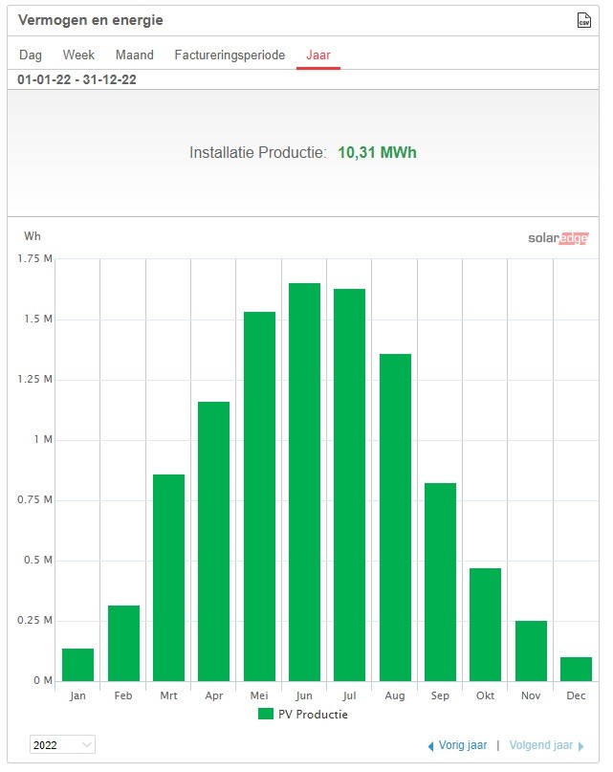Go to previous year via Vorig jaar
The image size is (613, 772).
pos(463,745)
